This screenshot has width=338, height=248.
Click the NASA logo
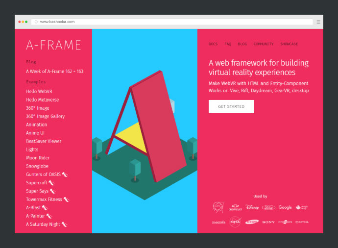pyautogui.click(x=235, y=222)
